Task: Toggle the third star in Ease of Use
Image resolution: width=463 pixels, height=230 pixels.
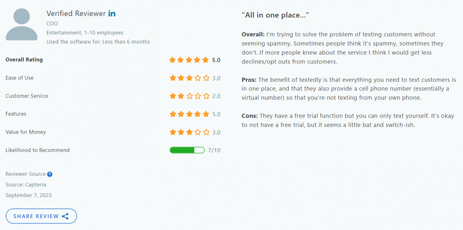Action: point(189,78)
